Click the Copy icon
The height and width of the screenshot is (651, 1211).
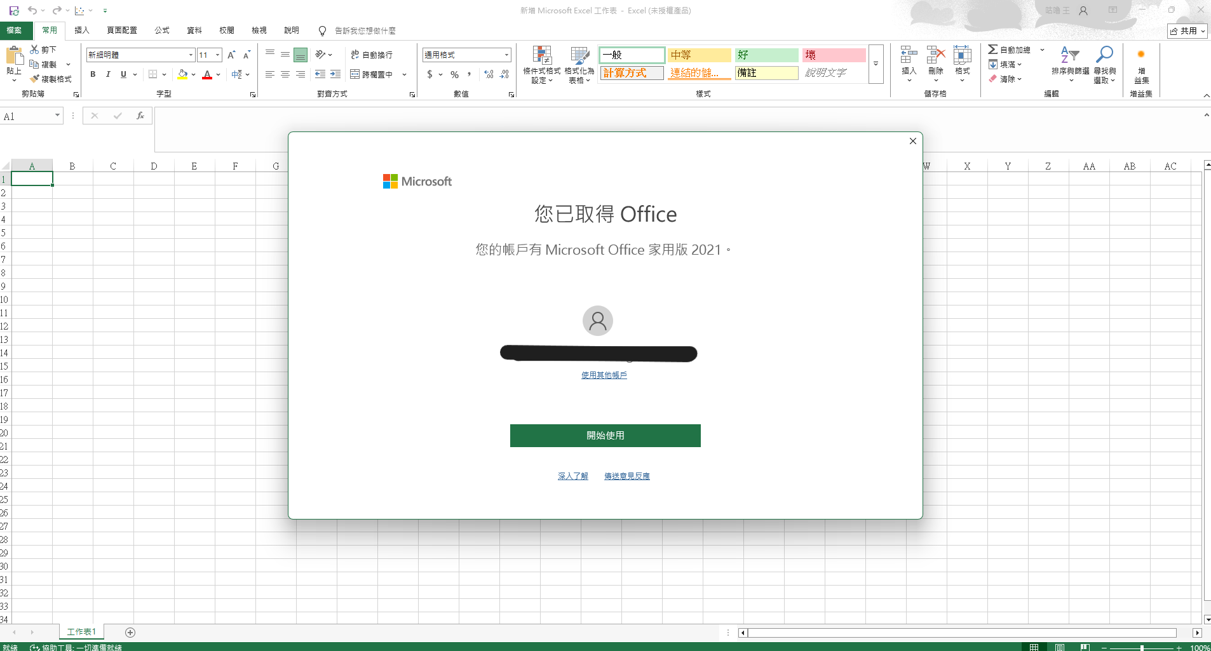coord(34,64)
